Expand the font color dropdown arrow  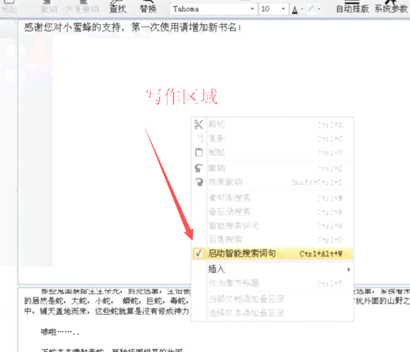(303, 9)
